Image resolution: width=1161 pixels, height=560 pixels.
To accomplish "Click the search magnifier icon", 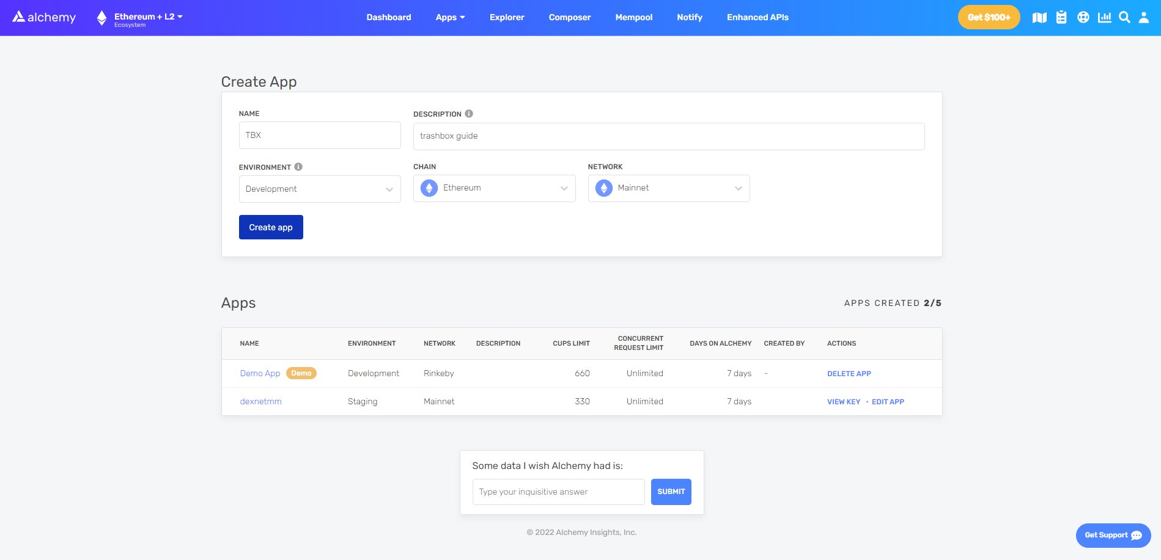I will (x=1124, y=18).
